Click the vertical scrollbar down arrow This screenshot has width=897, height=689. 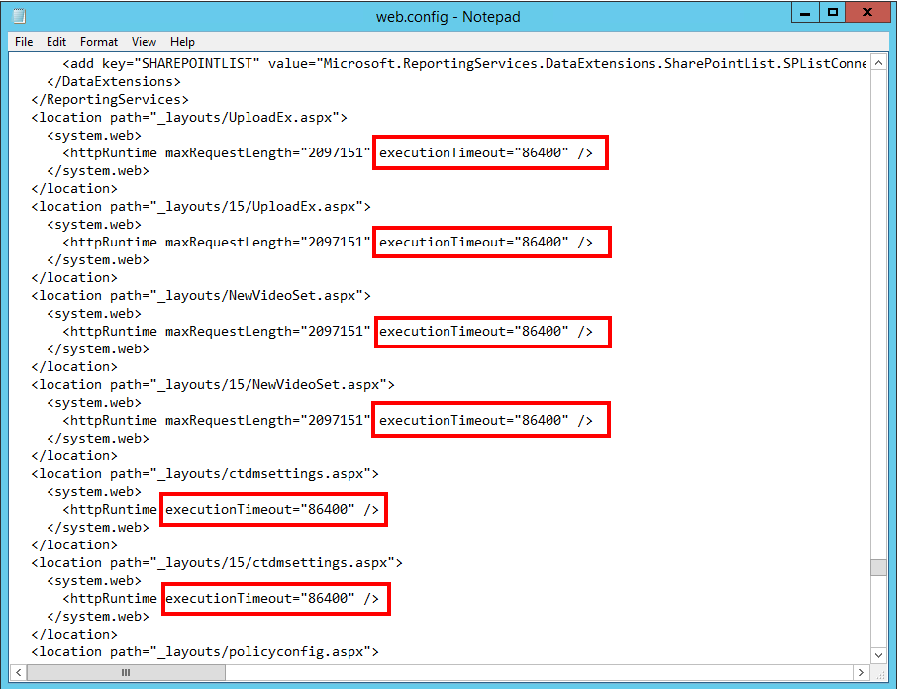coord(879,655)
